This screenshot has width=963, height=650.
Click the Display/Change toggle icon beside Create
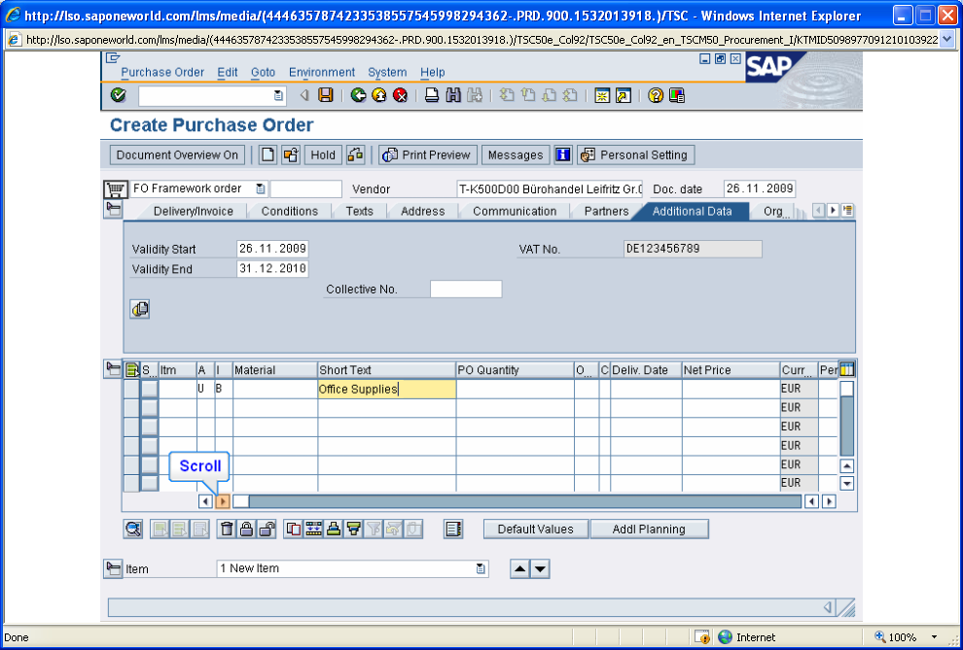[291, 155]
